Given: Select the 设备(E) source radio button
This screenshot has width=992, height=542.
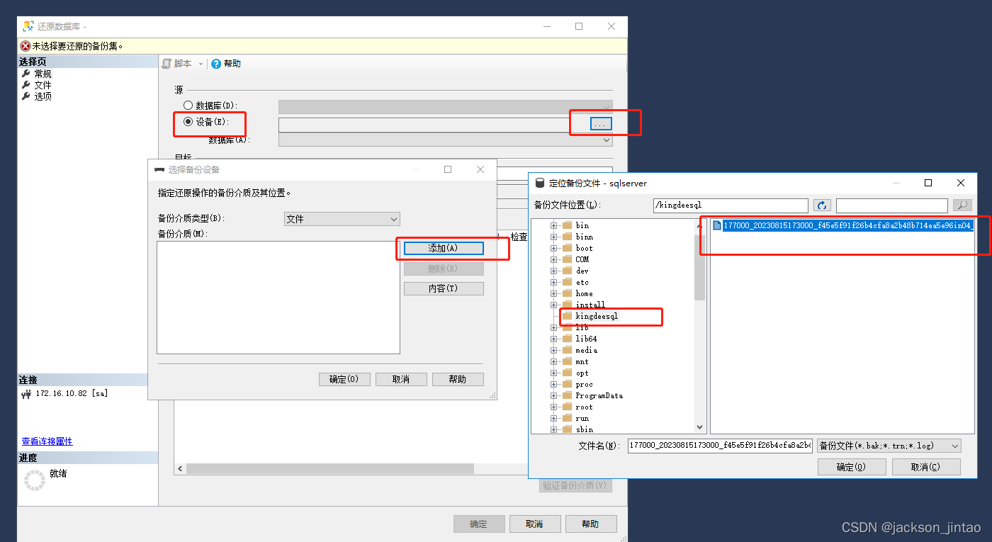Looking at the screenshot, I should [x=188, y=122].
